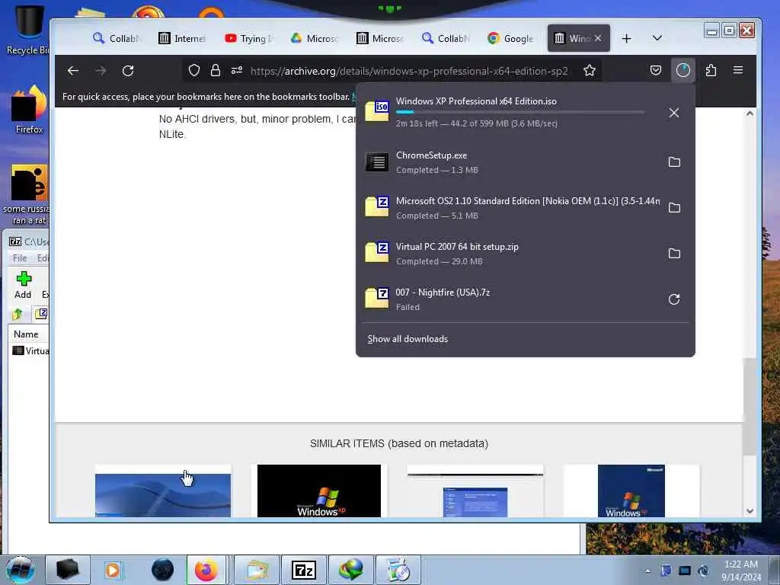Open the site permissions icon in address bar
Image resolution: width=780 pixels, height=585 pixels.
click(237, 71)
